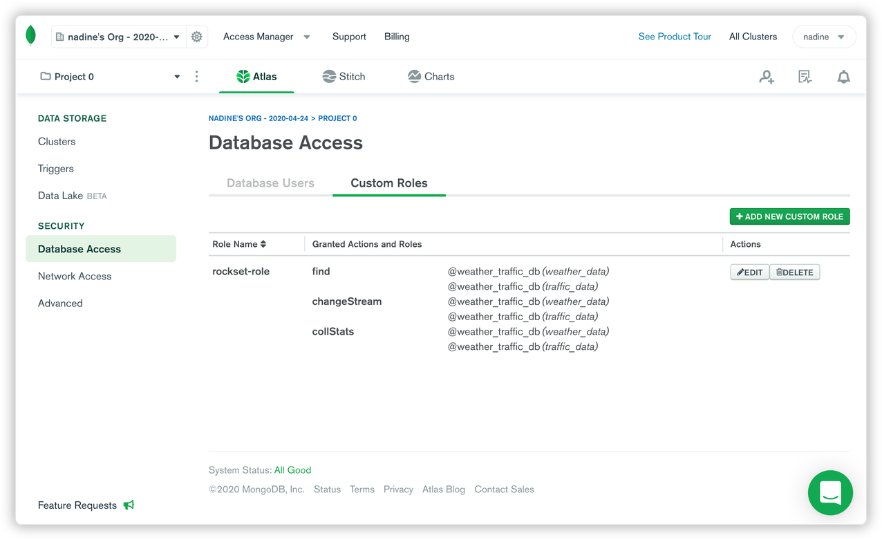Open the nadine user menu
882x540 pixels.
coord(824,37)
